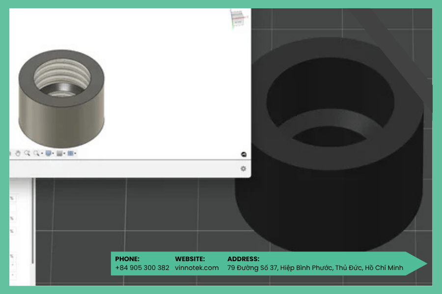Click the black round icon above the gear

tap(244, 154)
